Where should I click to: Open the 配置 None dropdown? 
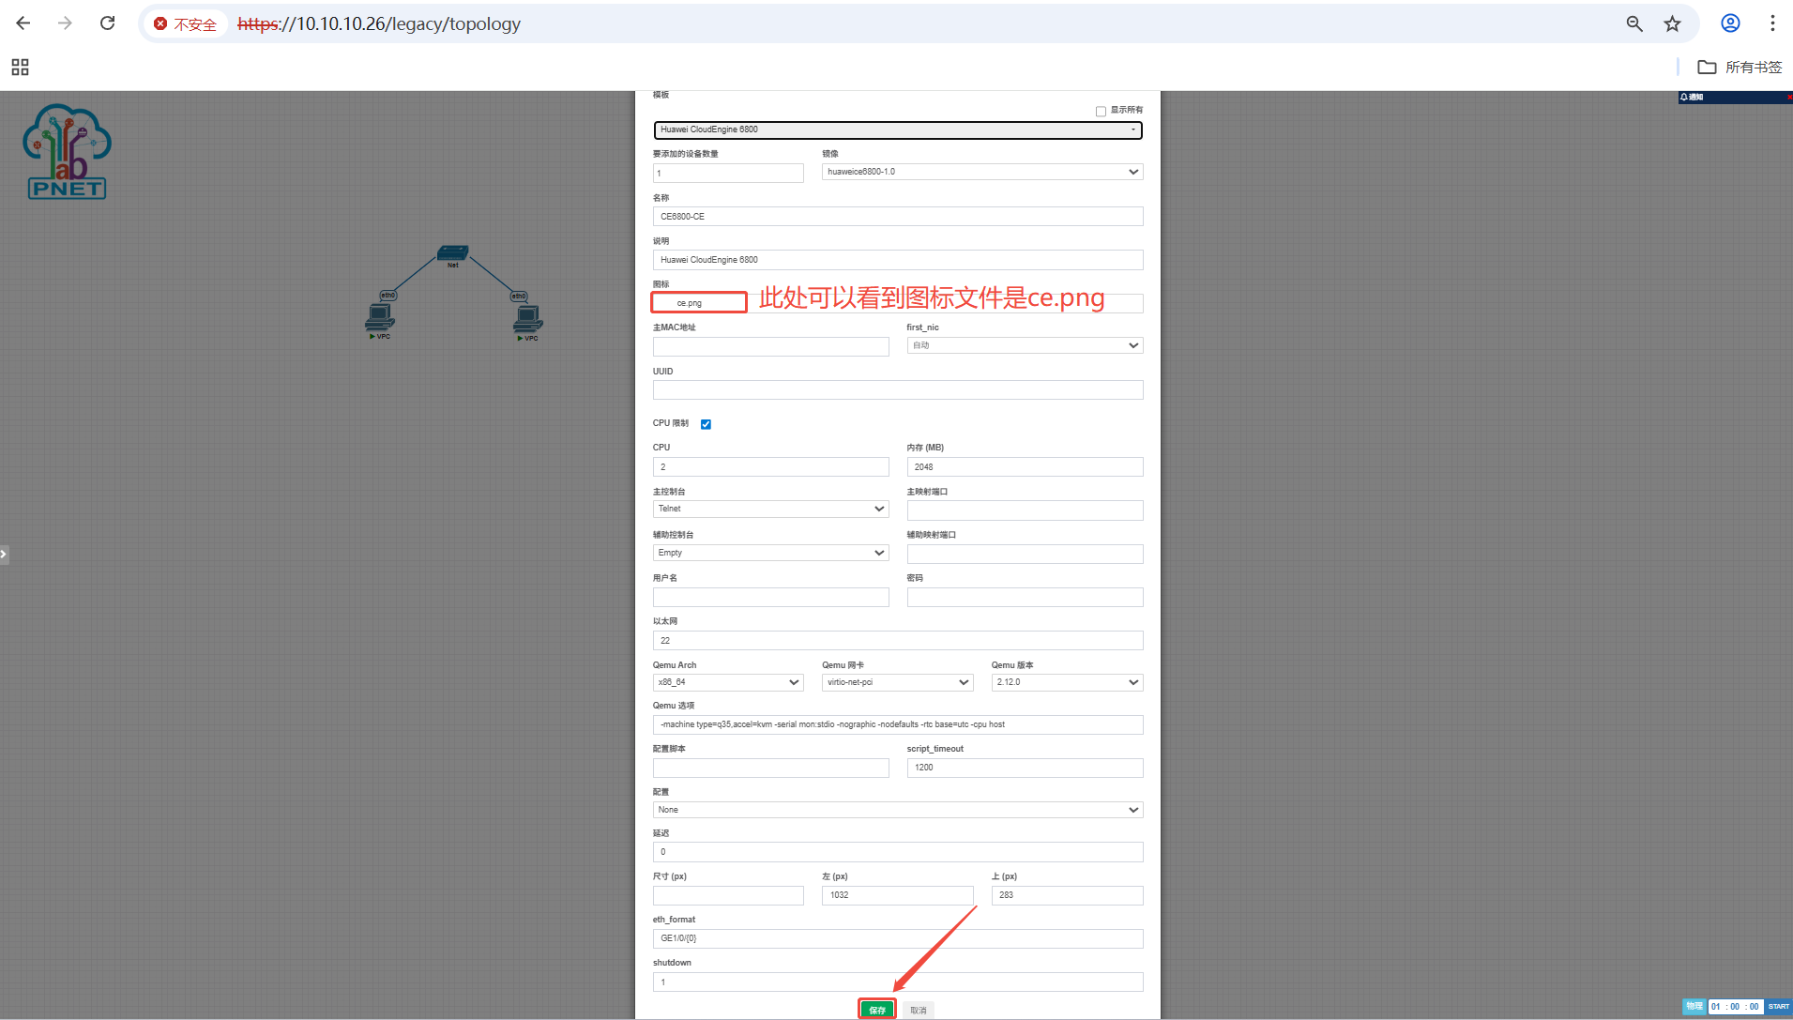pos(898,810)
